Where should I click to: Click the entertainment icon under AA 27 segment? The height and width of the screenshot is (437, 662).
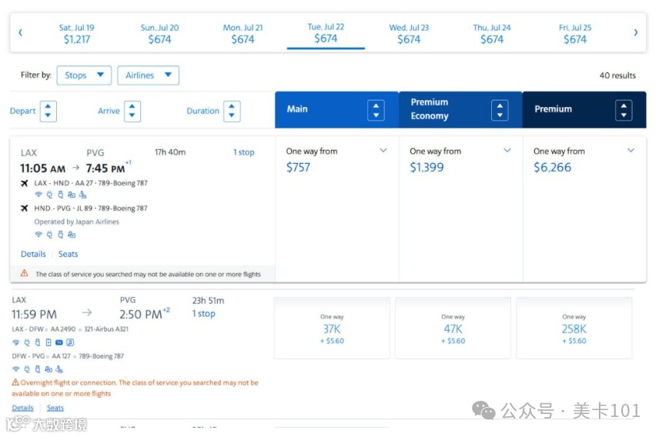pos(72,195)
